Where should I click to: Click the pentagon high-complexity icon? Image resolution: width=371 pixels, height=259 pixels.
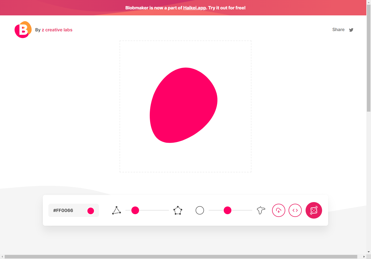178,210
